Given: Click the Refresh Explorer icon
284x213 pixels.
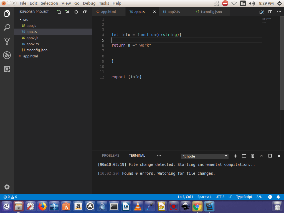Looking at the screenshot, I should (76, 12).
